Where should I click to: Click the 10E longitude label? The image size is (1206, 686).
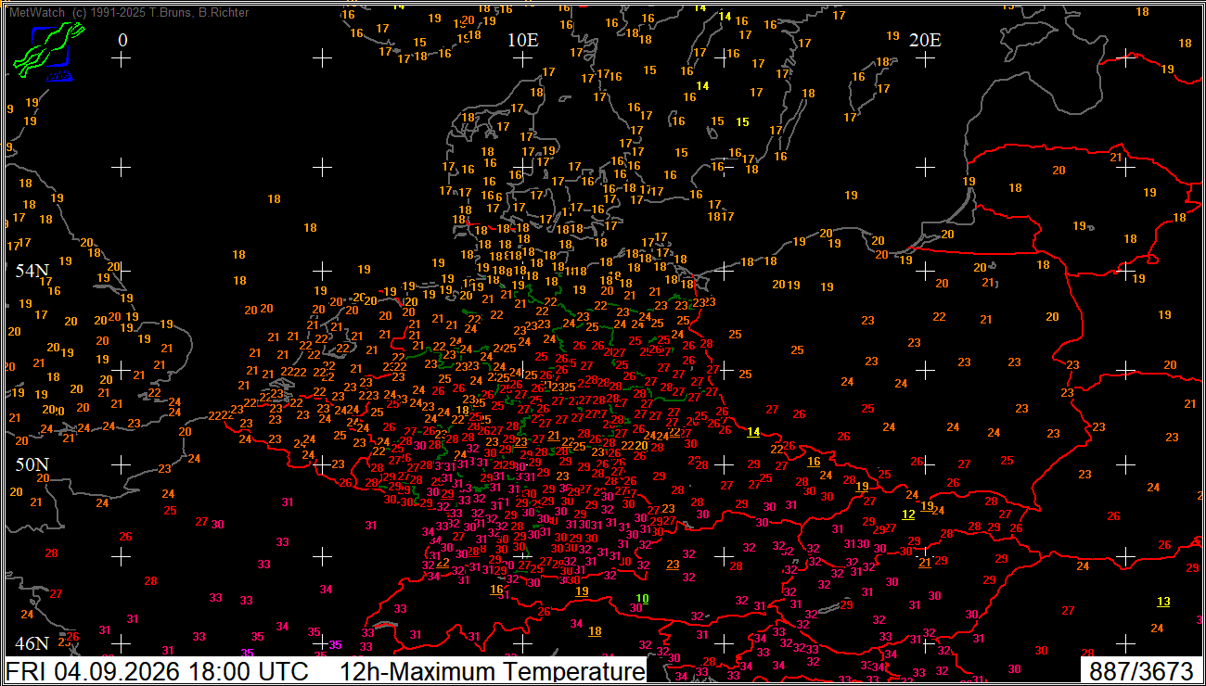click(523, 40)
